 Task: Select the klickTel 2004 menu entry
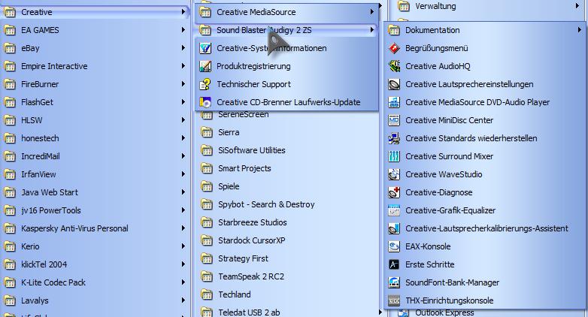(x=95, y=264)
